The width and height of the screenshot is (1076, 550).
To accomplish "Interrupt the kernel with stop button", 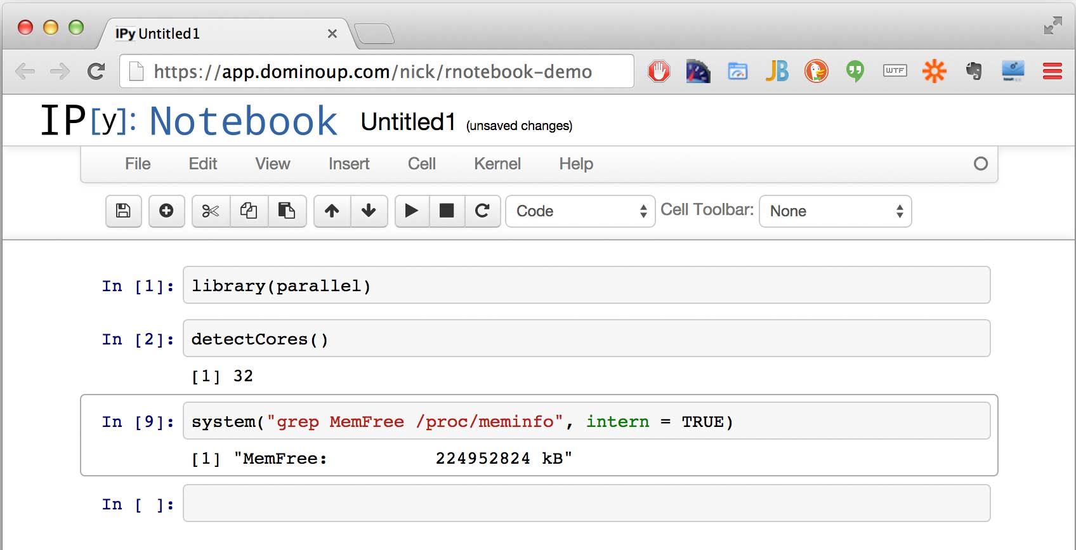I will click(447, 211).
